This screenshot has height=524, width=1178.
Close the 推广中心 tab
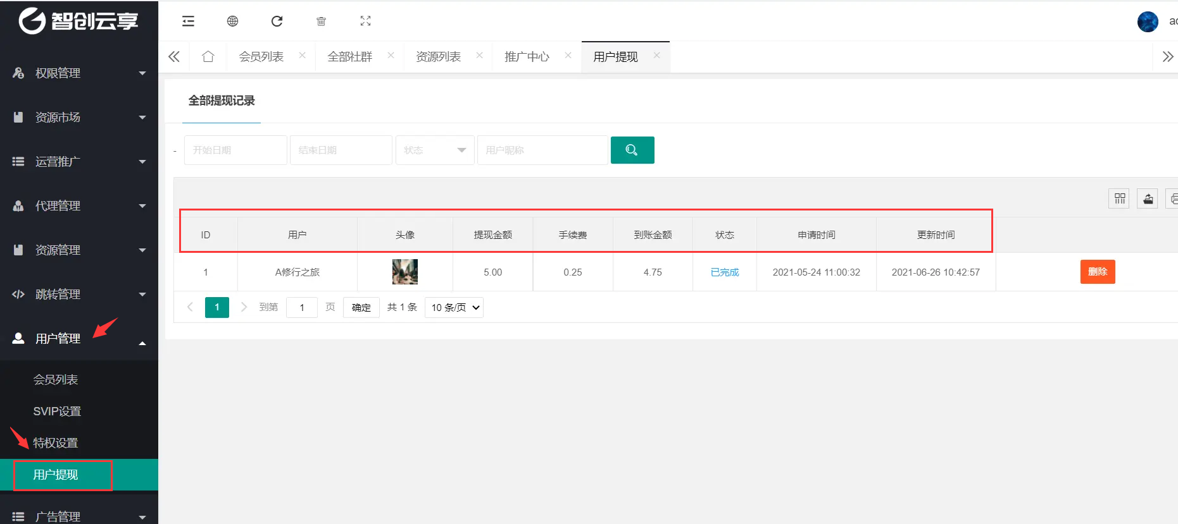click(568, 56)
